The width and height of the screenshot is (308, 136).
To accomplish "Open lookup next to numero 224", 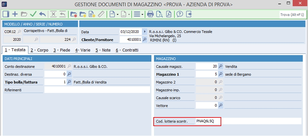I will point(74,39).
